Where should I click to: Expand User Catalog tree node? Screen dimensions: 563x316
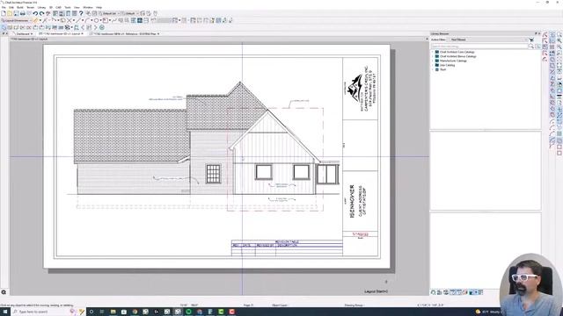[433, 65]
